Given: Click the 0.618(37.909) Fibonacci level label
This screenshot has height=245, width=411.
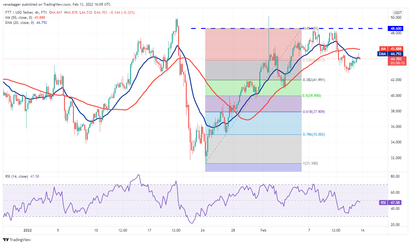Looking at the screenshot, I should (x=314, y=112).
